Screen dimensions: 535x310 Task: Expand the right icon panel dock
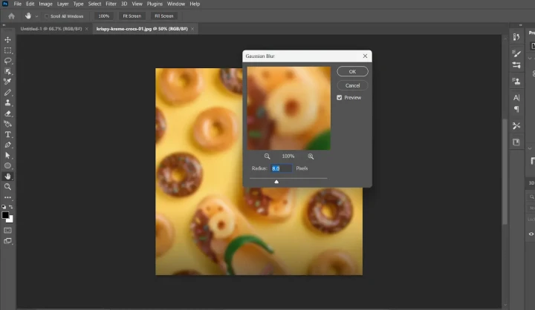(x=520, y=25)
